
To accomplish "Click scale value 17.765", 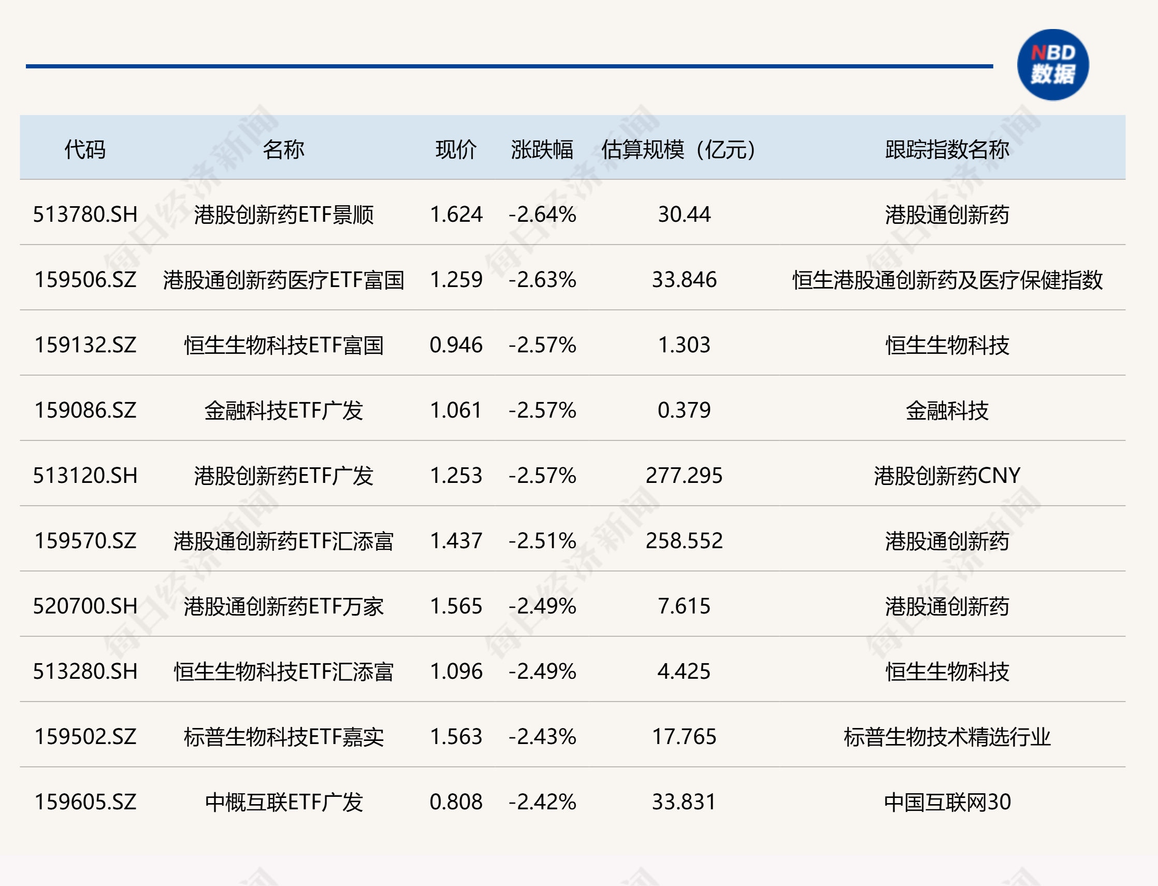I will 684,737.
